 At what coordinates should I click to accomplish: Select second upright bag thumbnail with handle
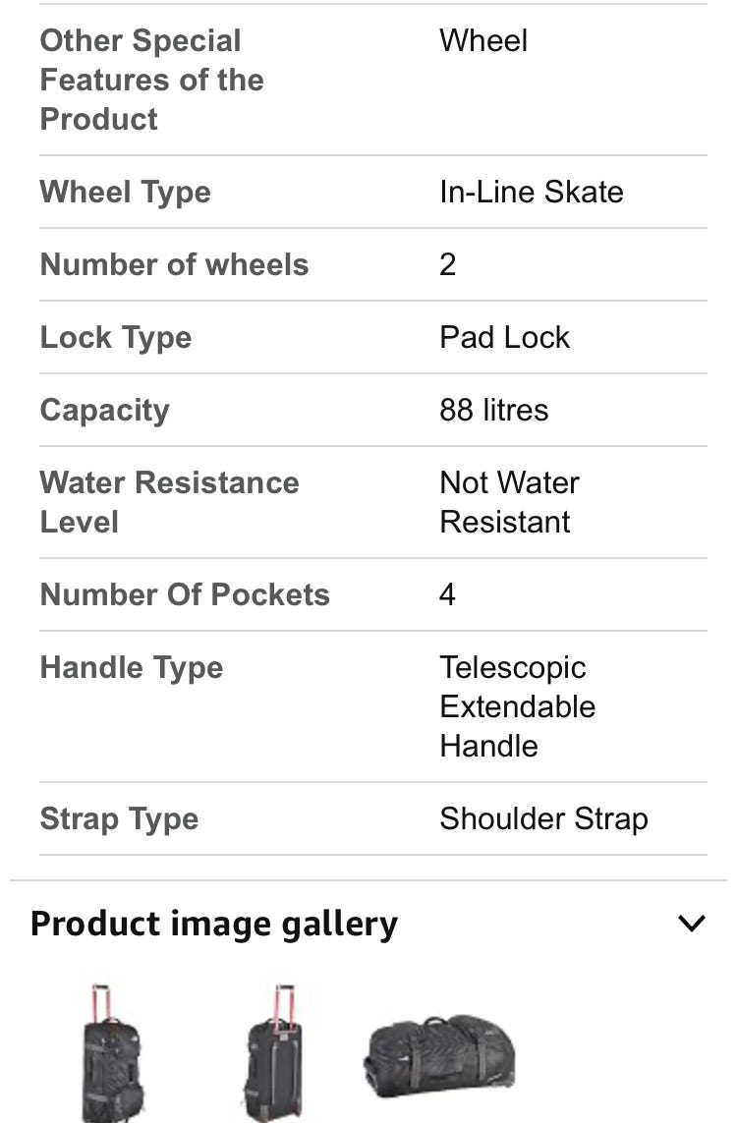pos(275,1053)
